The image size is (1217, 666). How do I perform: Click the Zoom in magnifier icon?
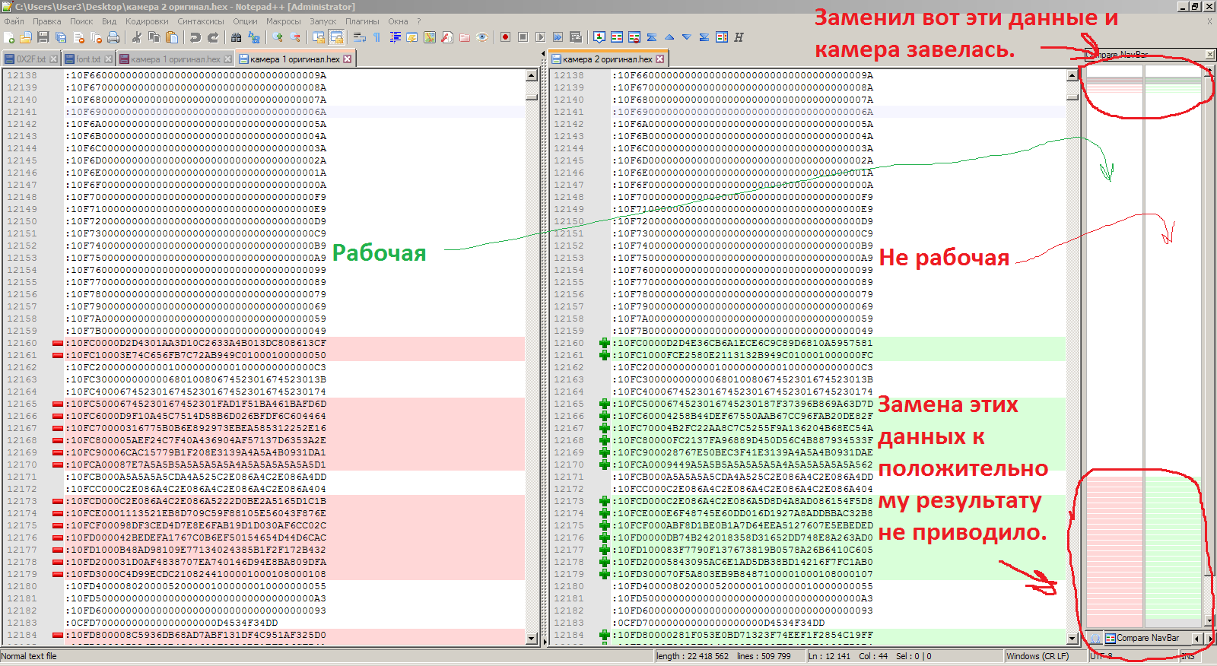pos(278,37)
